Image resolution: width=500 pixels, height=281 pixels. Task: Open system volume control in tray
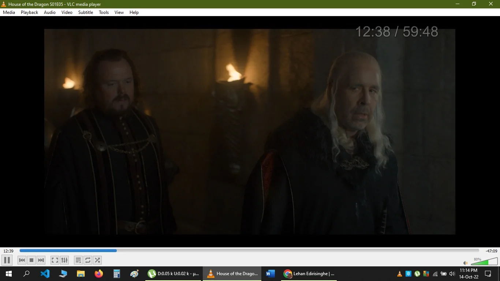tap(452, 274)
